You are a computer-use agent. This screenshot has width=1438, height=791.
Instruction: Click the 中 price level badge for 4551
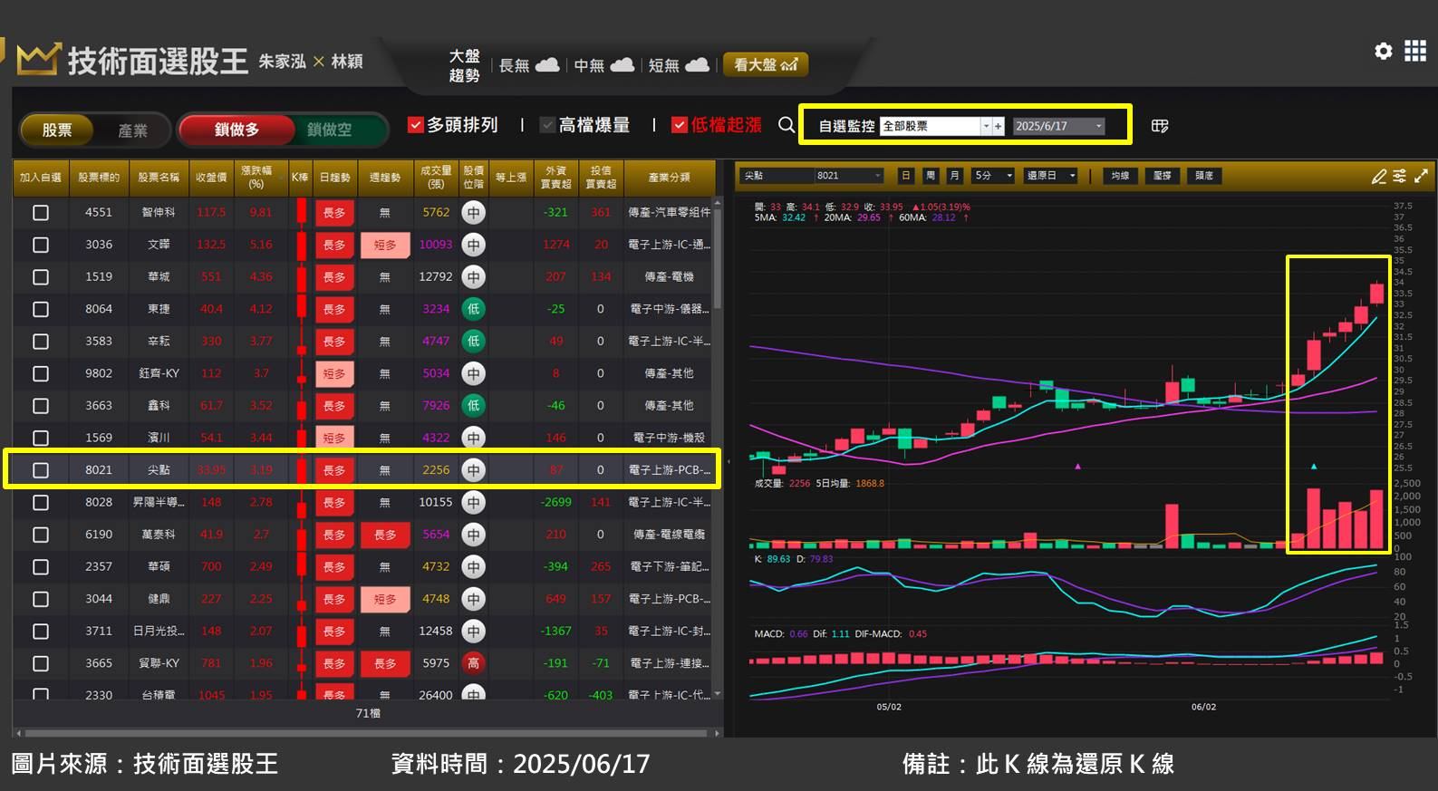click(x=473, y=212)
